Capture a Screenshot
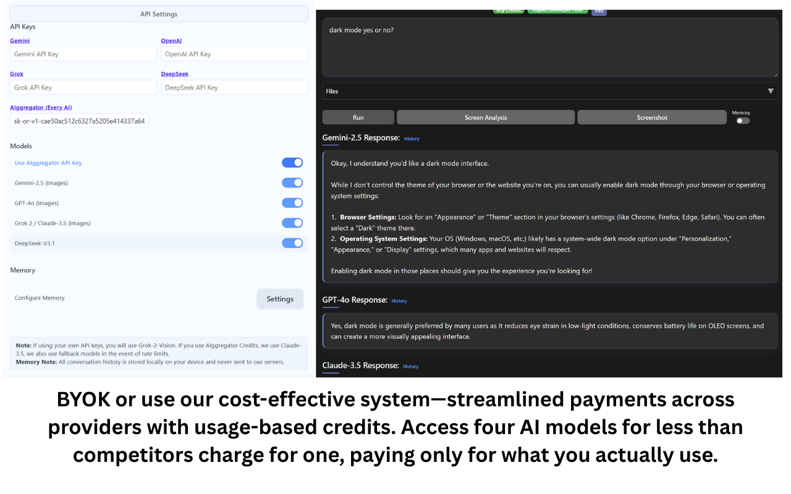This screenshot has width=791, height=494. pyautogui.click(x=651, y=117)
